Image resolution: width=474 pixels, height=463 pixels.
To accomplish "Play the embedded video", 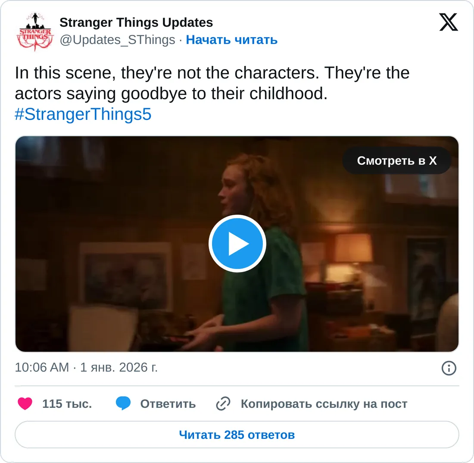I will 237,244.
